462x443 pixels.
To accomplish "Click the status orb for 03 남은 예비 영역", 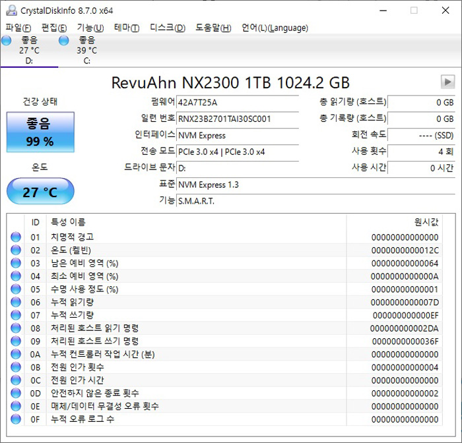I will pyautogui.click(x=16, y=263).
